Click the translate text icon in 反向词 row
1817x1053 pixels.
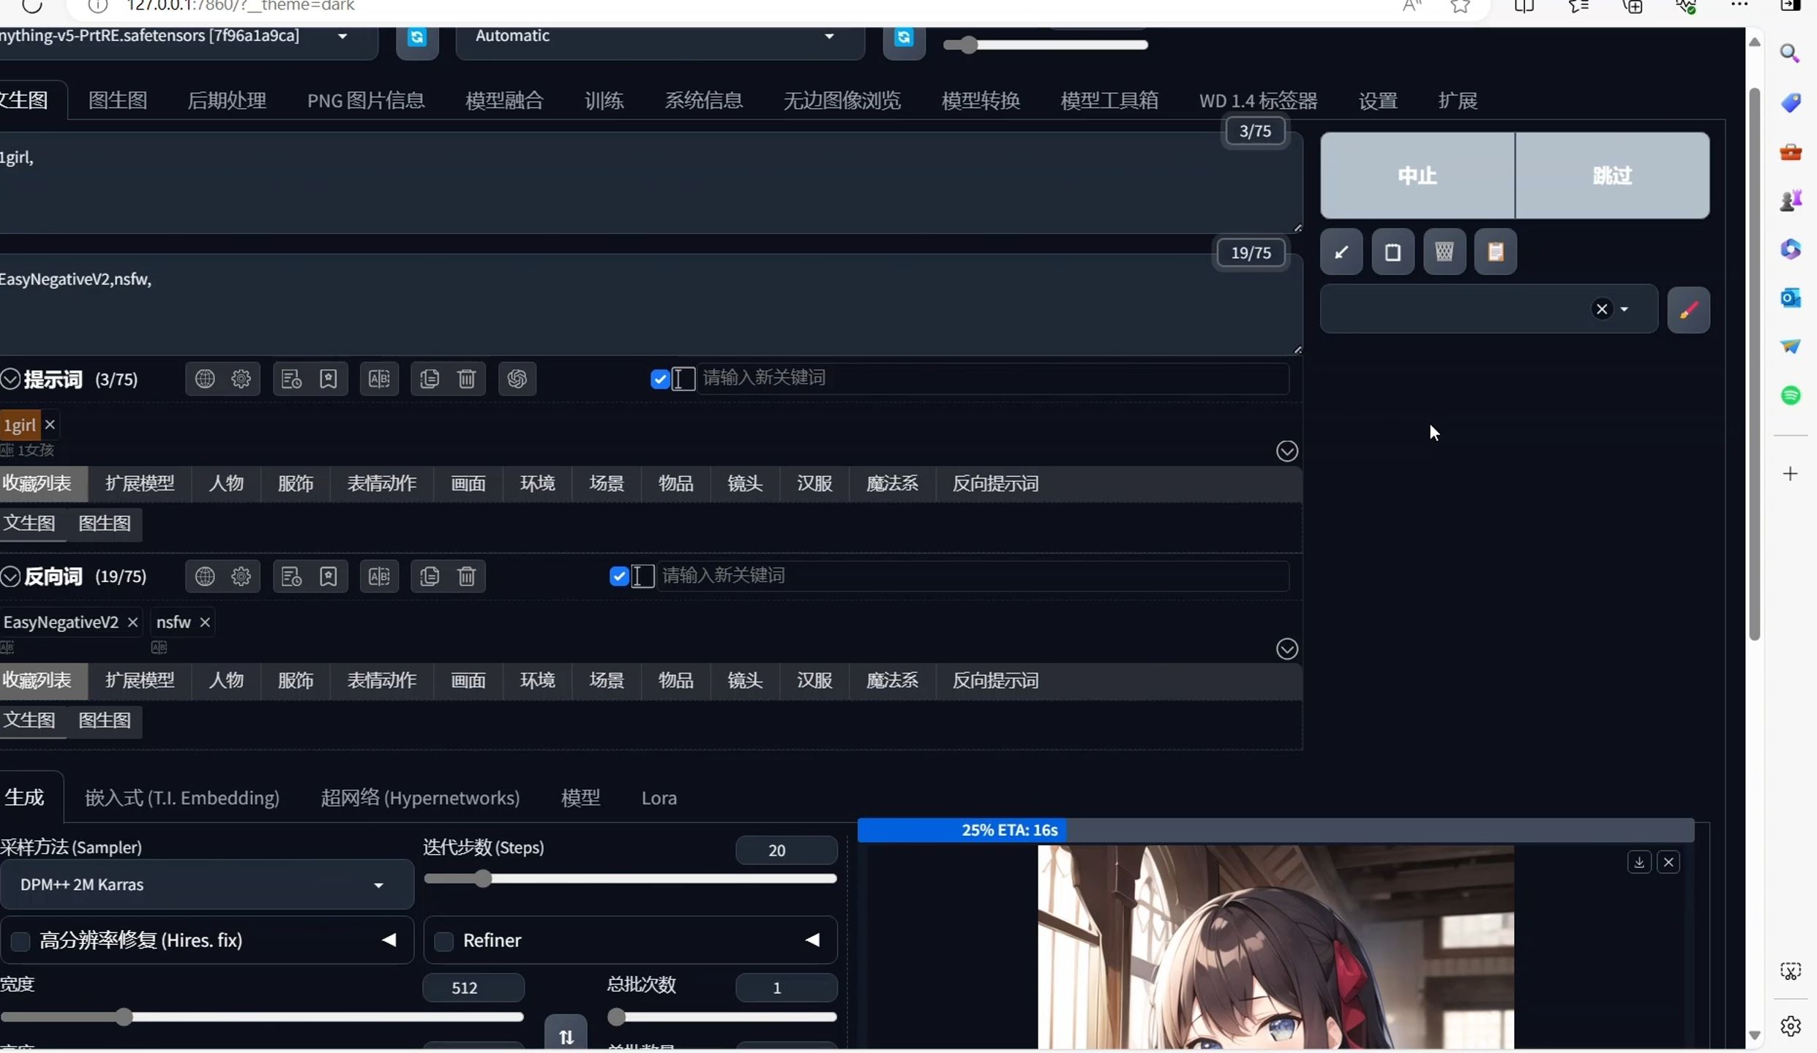[x=379, y=576]
